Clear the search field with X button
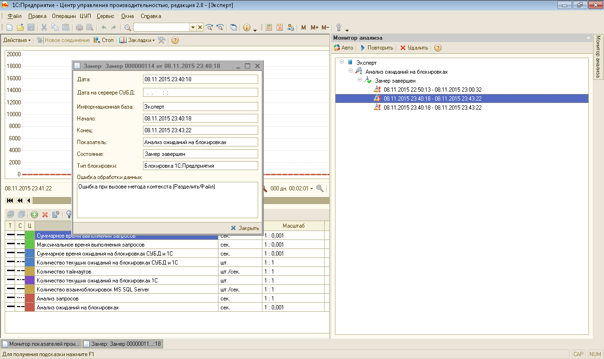Screen dimensions: 604x359 pyautogui.click(x=200, y=27)
